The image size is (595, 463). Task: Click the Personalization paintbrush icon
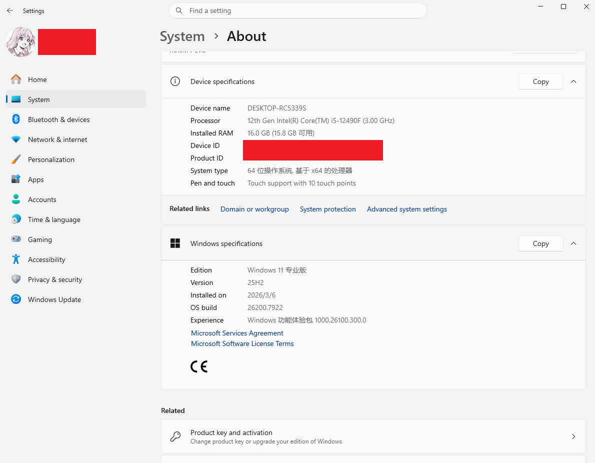click(x=16, y=159)
